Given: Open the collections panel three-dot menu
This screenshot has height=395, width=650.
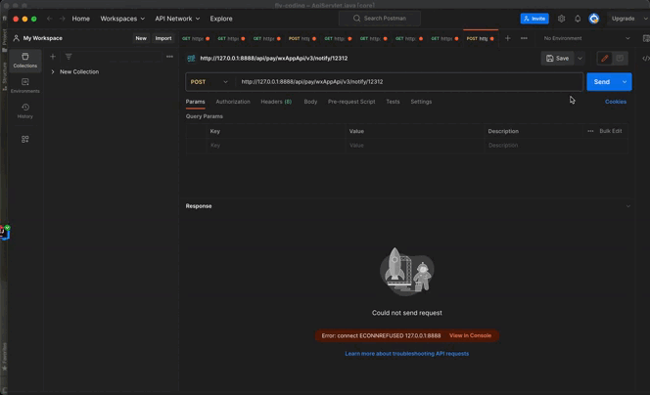Looking at the screenshot, I should [169, 57].
